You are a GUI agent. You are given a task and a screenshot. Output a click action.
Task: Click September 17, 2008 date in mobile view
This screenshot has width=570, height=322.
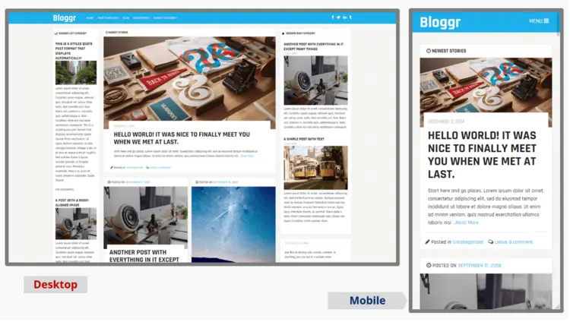480,266
